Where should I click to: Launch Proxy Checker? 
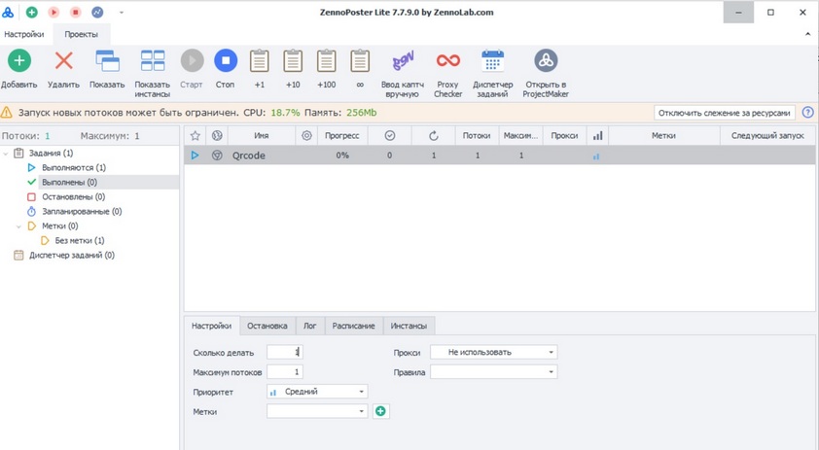(x=448, y=60)
